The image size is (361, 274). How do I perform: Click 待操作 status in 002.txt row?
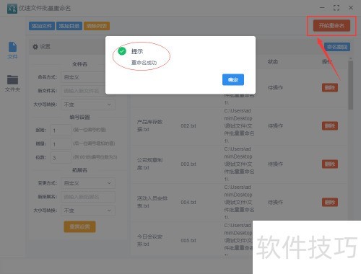click(275, 126)
